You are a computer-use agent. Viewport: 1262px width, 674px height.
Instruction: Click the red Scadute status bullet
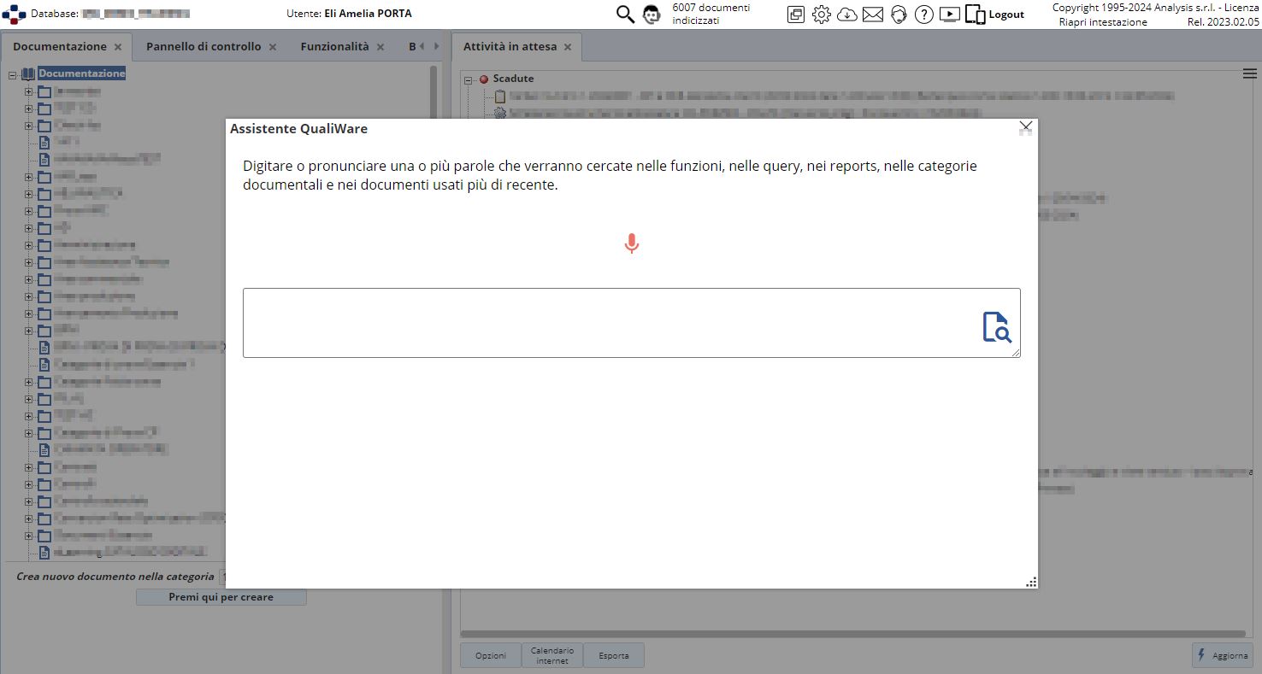(484, 79)
